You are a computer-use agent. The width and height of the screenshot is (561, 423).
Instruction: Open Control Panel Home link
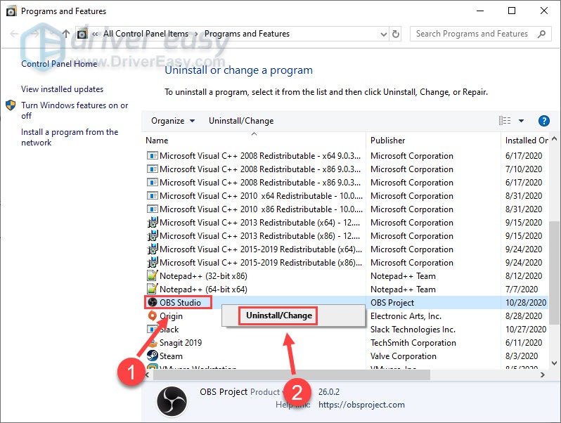coord(59,64)
